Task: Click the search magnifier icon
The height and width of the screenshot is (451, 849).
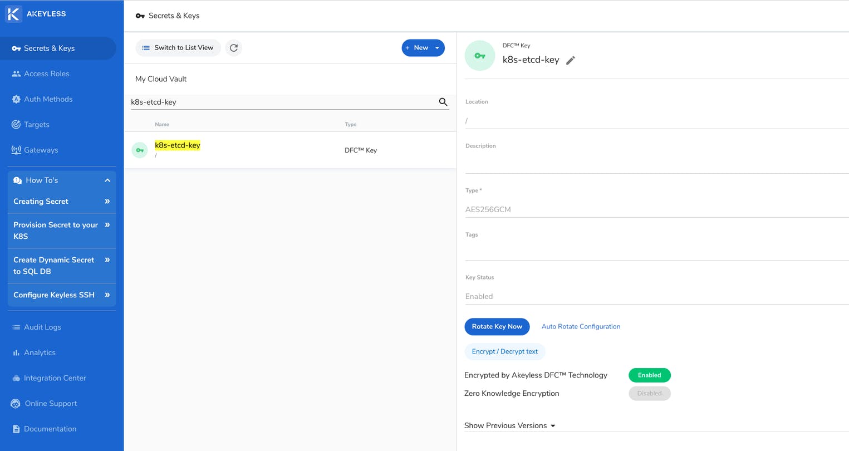Action: tap(443, 102)
